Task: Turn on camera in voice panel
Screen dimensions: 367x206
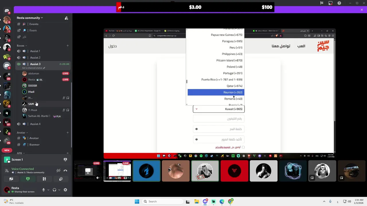Action: pyautogui.click(x=11, y=179)
